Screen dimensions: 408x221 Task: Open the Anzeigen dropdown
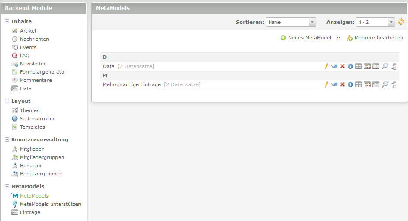point(375,22)
